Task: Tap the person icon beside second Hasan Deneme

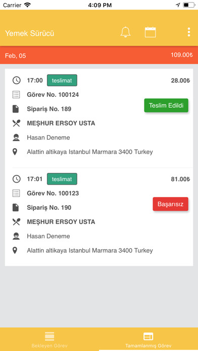Action: [x=16, y=236]
